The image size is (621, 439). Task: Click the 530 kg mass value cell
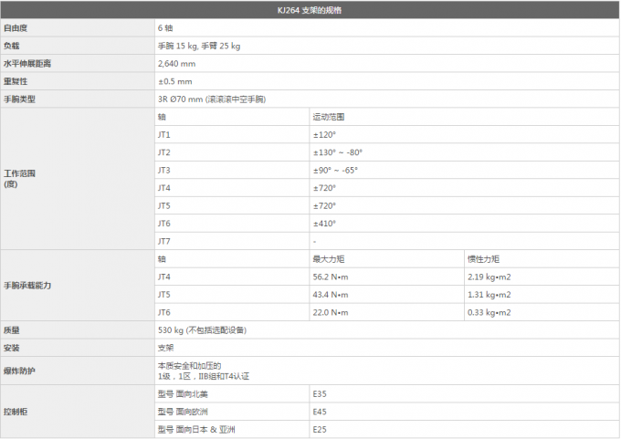[202, 329]
